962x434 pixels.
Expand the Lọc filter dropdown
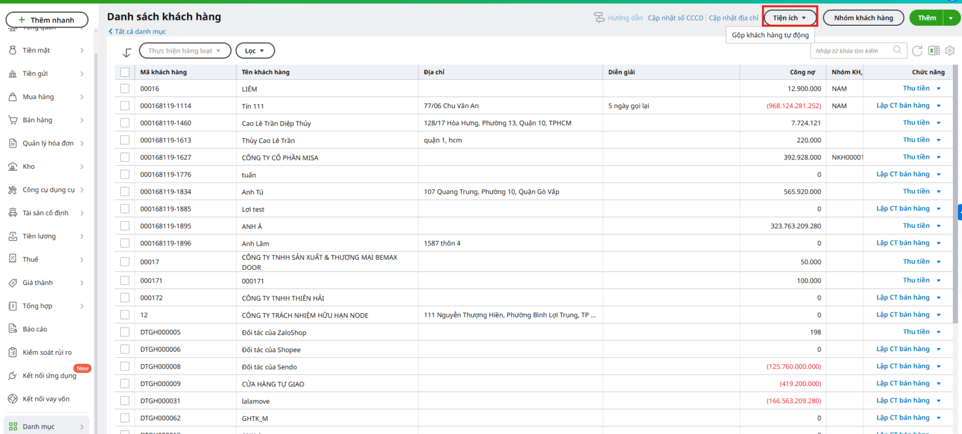[255, 51]
